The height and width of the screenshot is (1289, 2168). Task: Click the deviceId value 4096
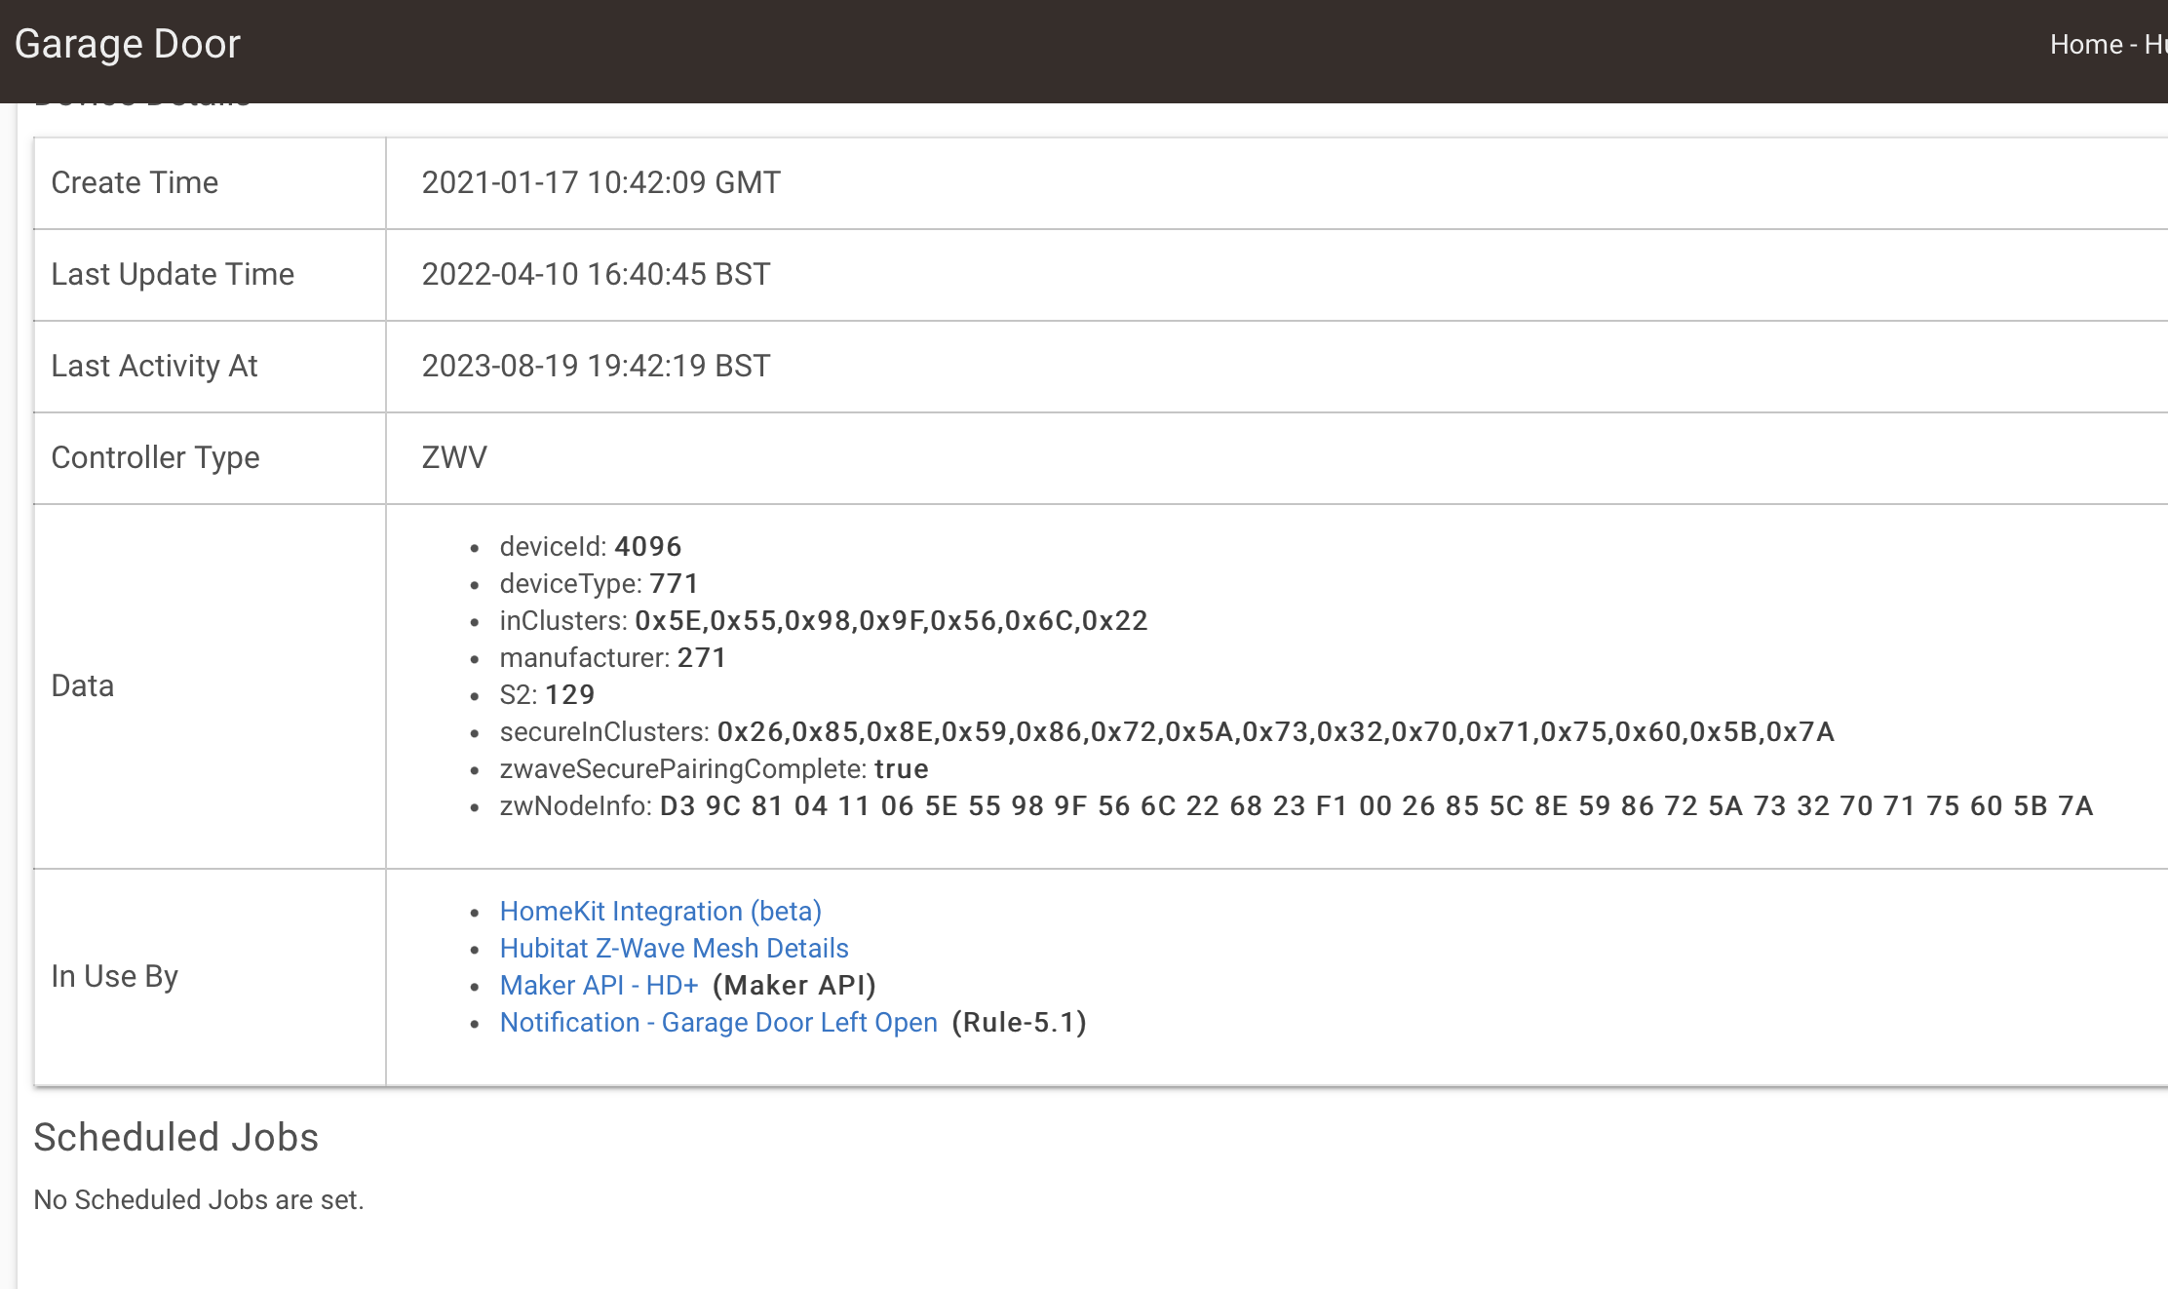[x=648, y=546]
